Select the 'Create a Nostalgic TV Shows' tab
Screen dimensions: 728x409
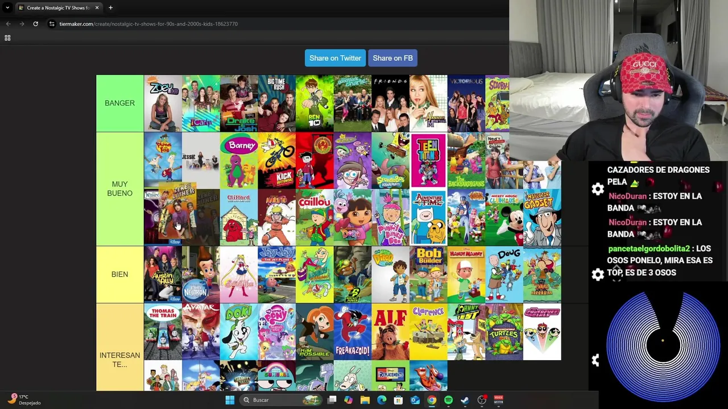pos(59,7)
